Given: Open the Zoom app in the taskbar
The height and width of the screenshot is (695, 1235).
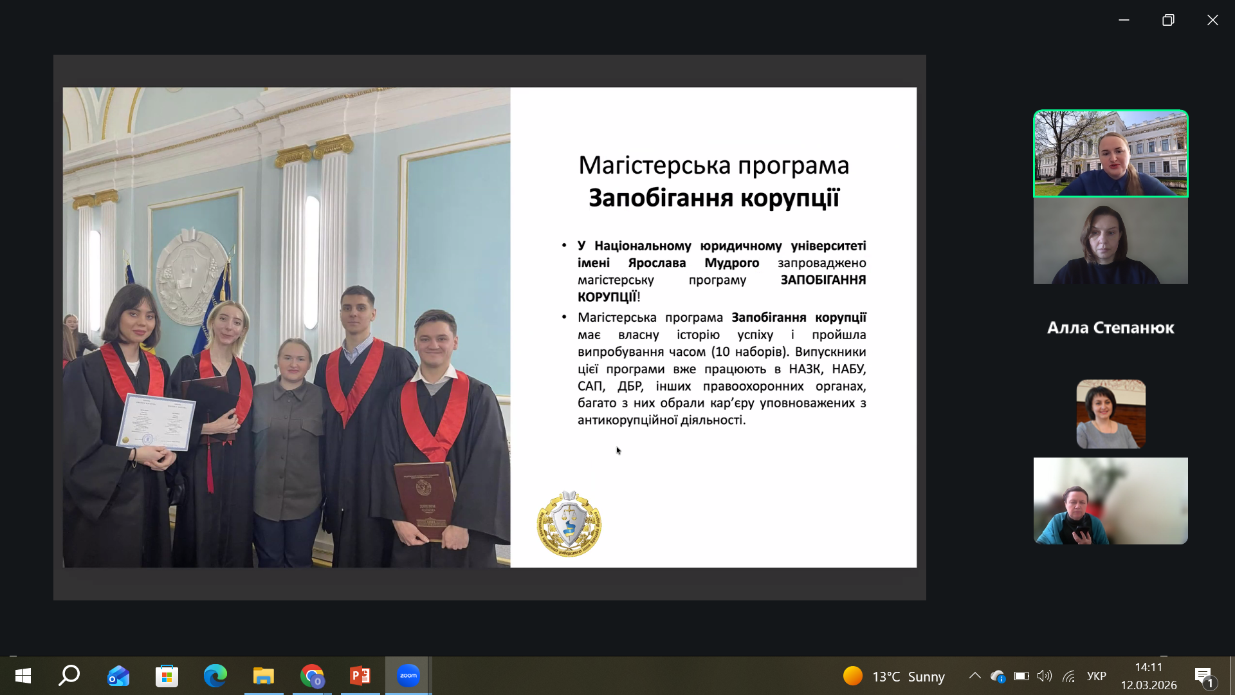Looking at the screenshot, I should [x=408, y=676].
